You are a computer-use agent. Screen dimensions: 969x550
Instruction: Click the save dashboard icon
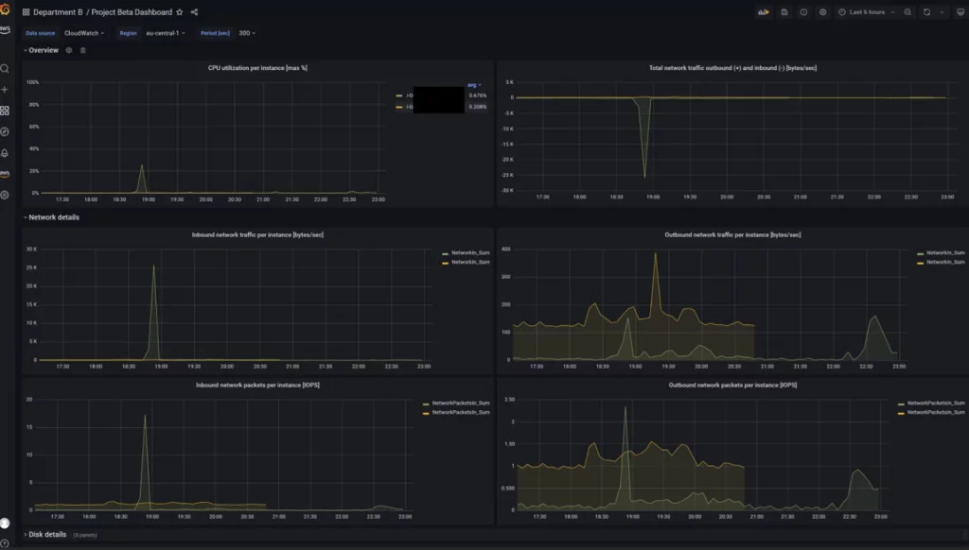[x=785, y=12]
